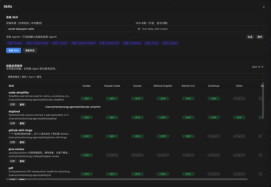This screenshot has height=187, width=271.
Task: Toggle github-skill-forge for GitHub Copilot
Action: pyautogui.click(x=163, y=136)
